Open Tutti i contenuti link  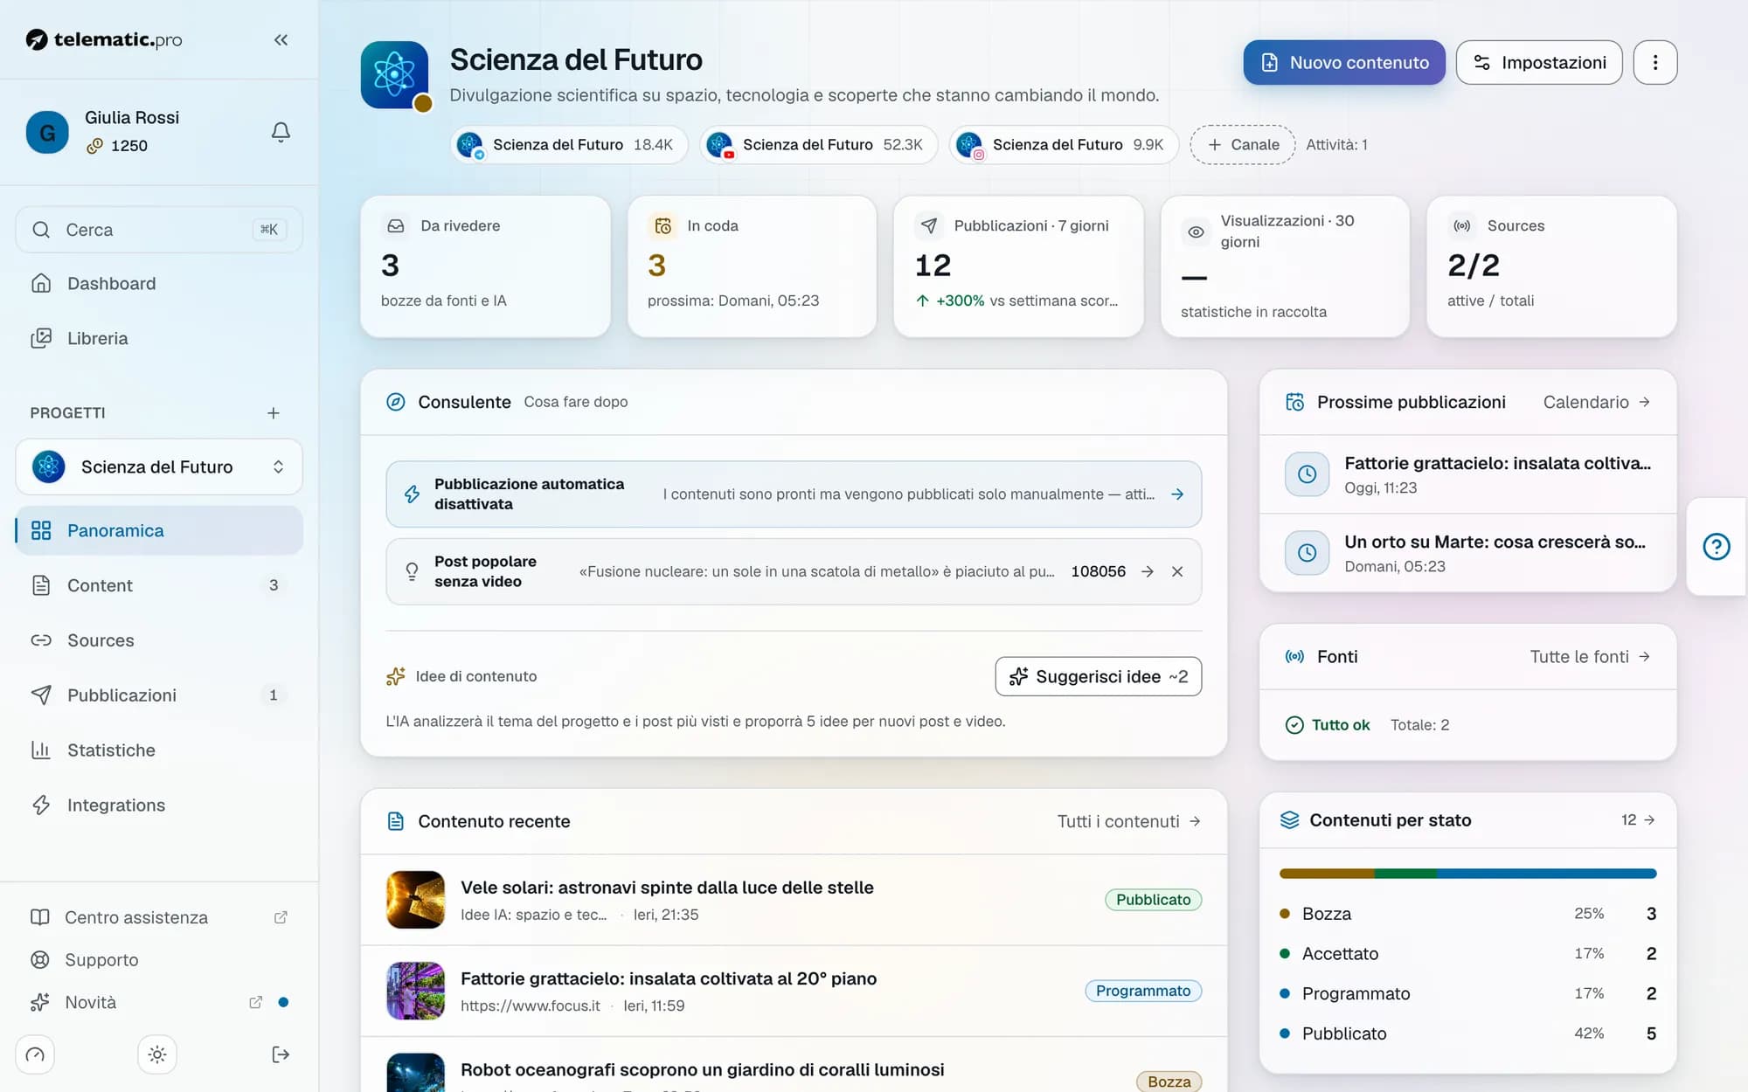click(x=1128, y=821)
